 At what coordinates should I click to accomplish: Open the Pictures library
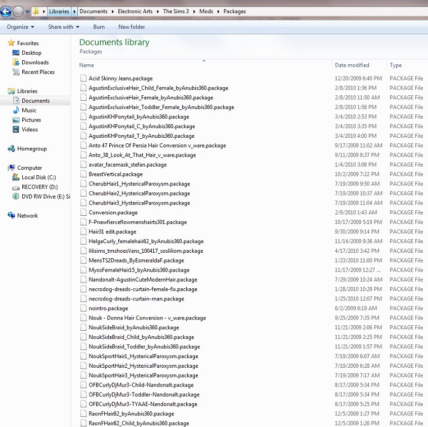[27, 120]
